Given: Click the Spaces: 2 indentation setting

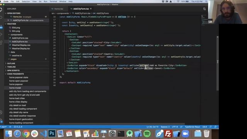Looking at the screenshot, I should tap(165, 127).
